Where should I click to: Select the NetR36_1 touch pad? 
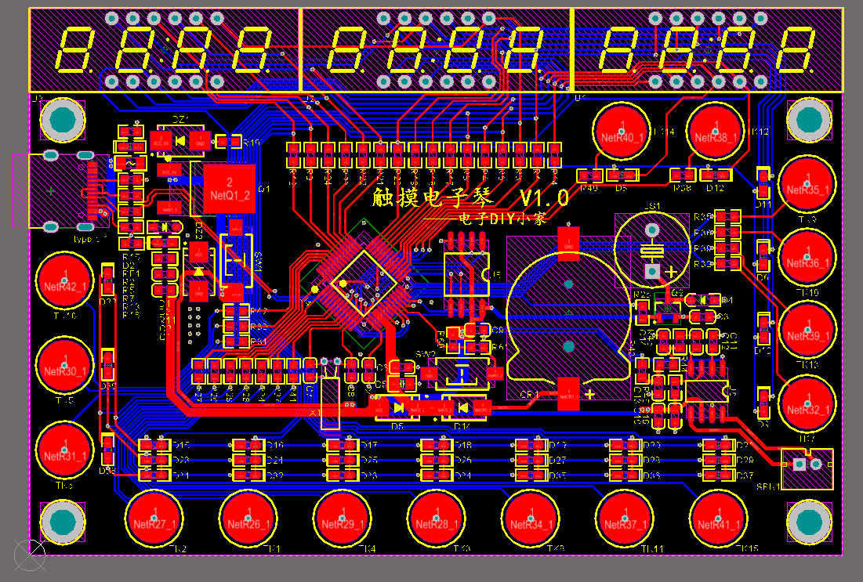point(807,258)
